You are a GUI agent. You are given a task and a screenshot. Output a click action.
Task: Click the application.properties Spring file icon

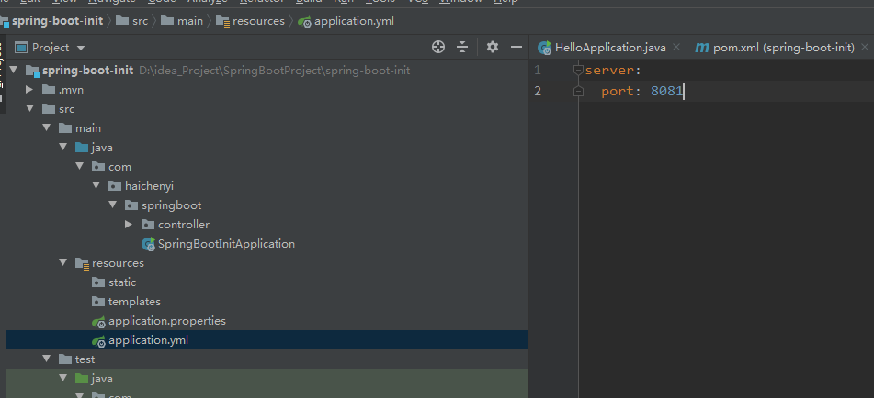click(98, 321)
